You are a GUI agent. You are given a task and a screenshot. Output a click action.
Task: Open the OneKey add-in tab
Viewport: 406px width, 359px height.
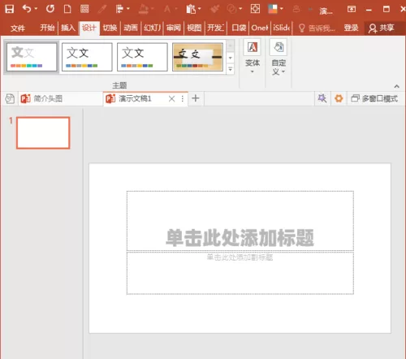point(260,28)
